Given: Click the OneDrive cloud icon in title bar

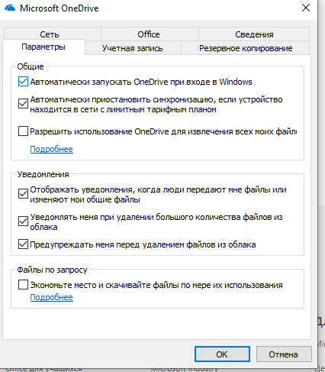Looking at the screenshot, I should click(x=10, y=8).
